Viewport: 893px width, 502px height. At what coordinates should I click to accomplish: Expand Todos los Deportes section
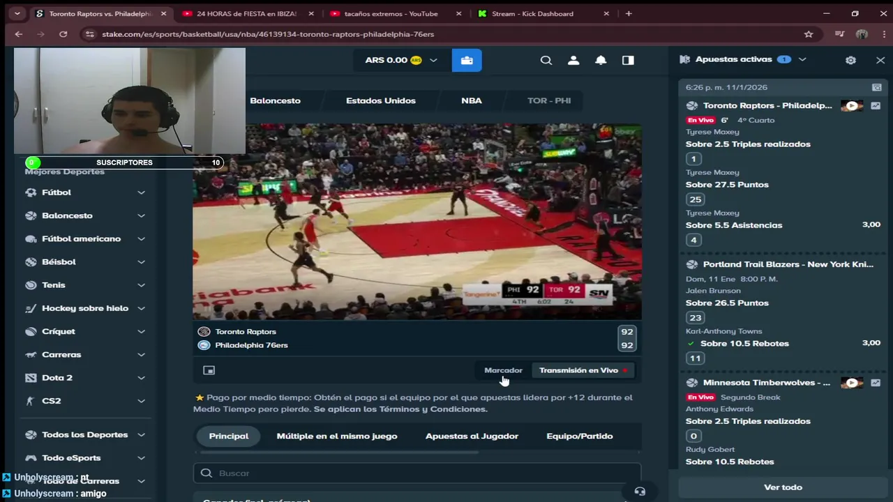point(141,434)
